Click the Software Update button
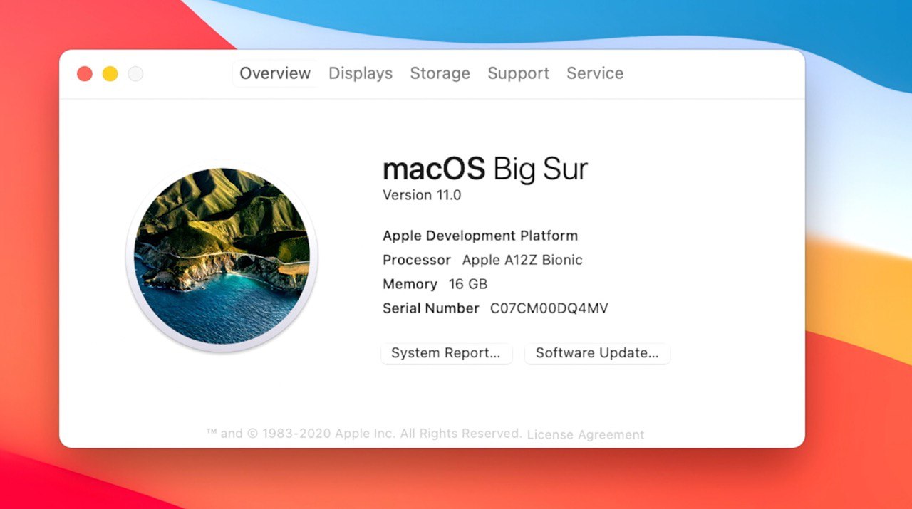Viewport: 912px width, 509px height. 597,353
